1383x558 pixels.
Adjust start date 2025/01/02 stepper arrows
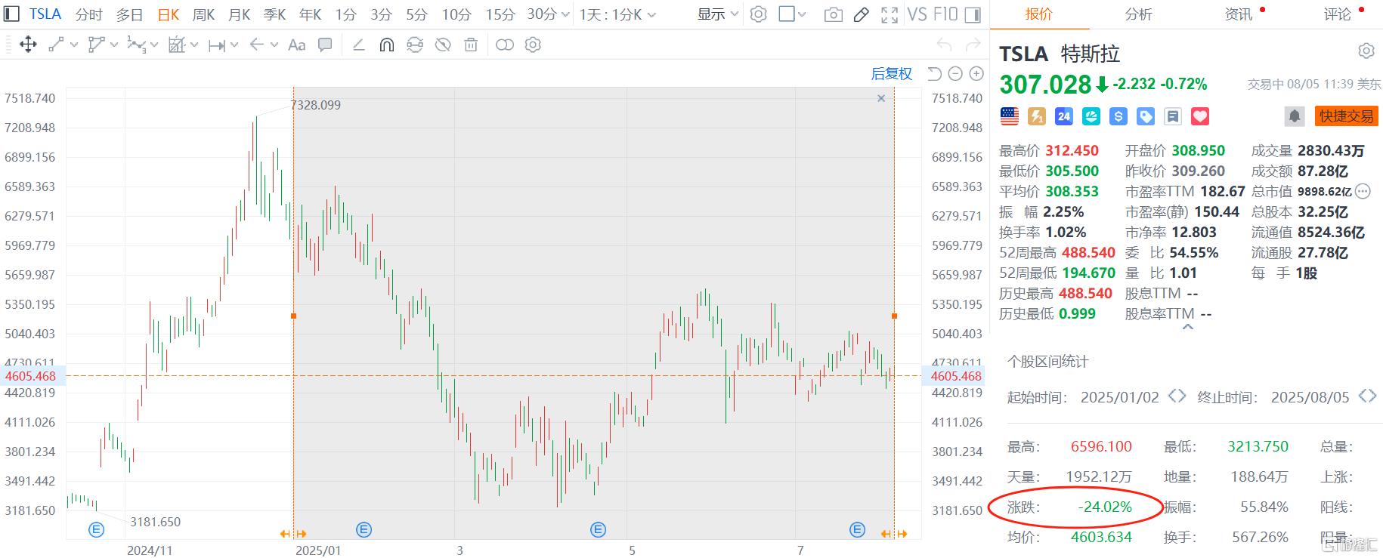pyautogui.click(x=1177, y=396)
